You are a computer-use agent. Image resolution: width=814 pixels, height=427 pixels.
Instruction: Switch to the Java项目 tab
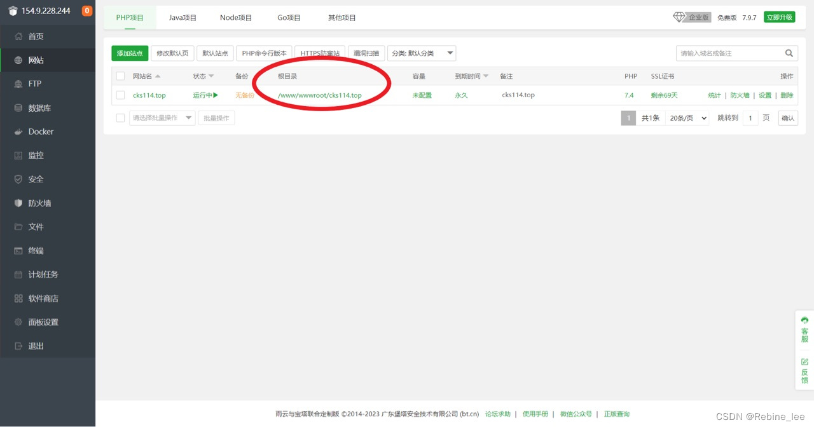[183, 17]
